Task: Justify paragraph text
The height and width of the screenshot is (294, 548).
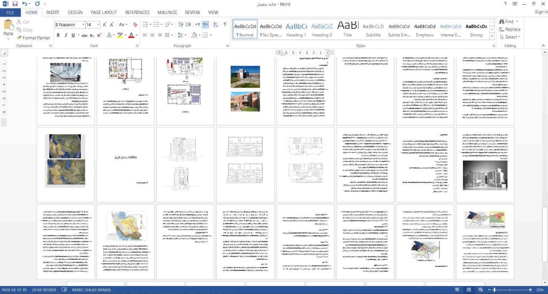Action: click(x=168, y=35)
